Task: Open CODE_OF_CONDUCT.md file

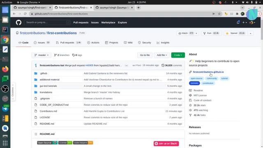Action: (x=54, y=105)
